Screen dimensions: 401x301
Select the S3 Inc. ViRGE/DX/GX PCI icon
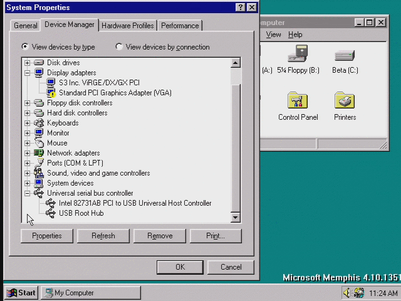click(51, 83)
